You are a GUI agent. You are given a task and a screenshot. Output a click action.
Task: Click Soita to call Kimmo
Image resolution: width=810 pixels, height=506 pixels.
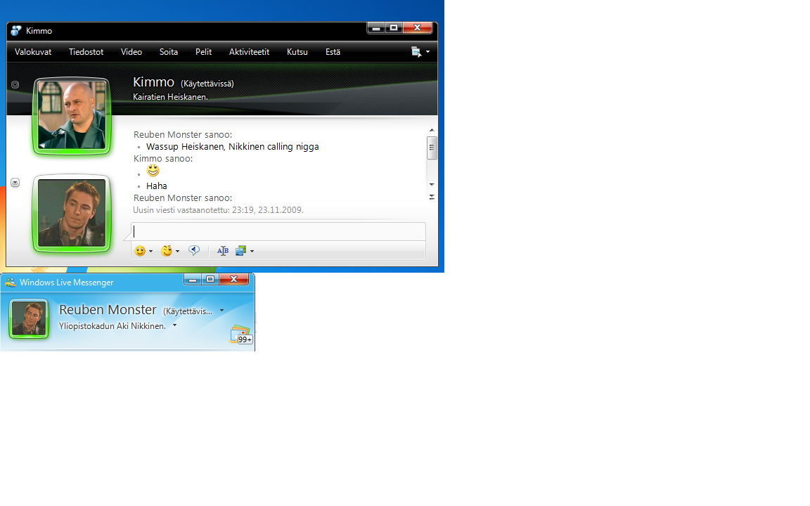(x=169, y=52)
